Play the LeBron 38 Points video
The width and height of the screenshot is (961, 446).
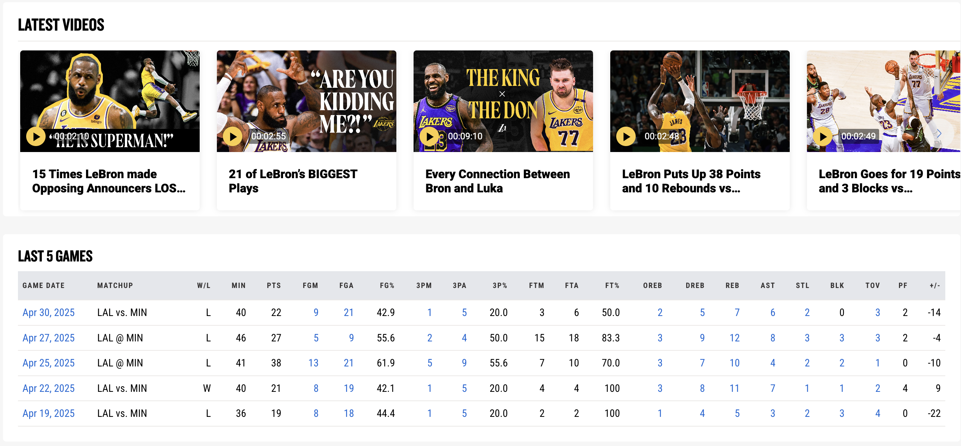coord(626,137)
